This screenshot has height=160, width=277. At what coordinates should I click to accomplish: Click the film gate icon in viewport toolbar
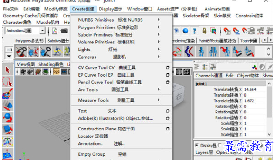64,72
